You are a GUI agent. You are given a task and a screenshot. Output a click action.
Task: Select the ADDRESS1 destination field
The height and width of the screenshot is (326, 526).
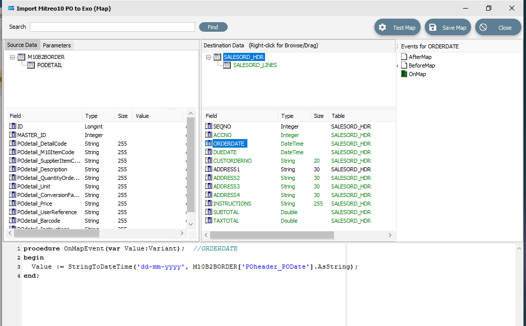(226, 169)
